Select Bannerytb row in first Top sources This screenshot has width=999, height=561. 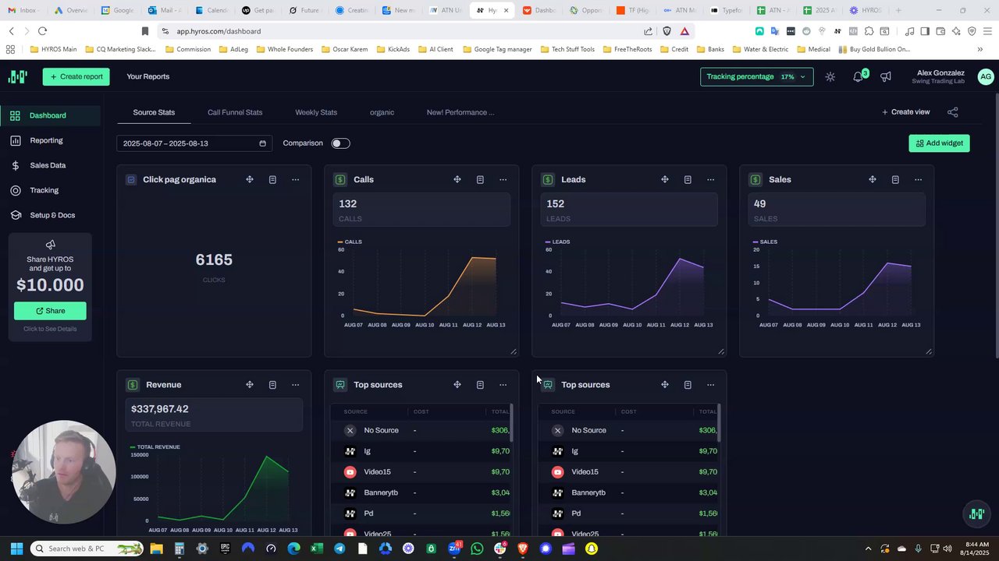click(x=421, y=492)
